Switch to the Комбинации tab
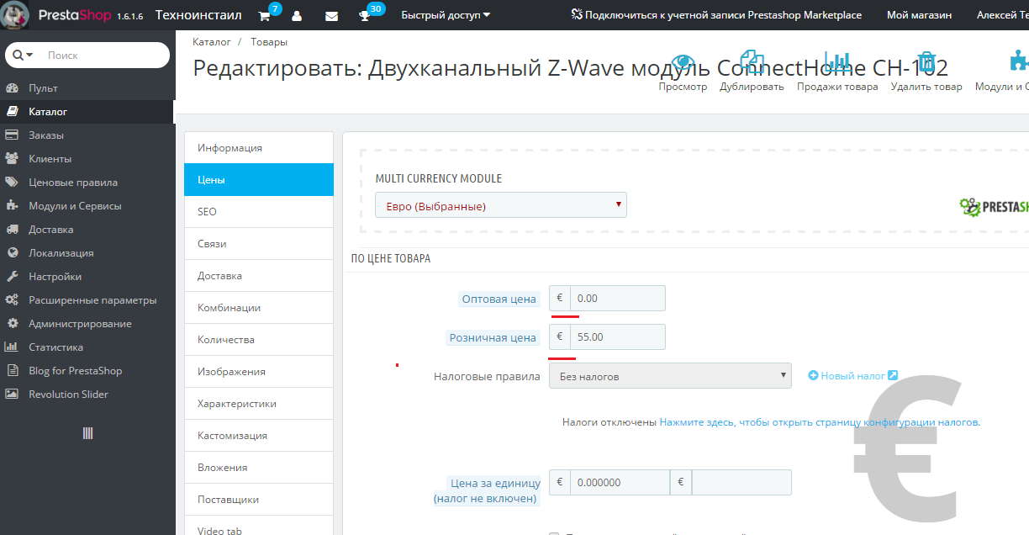 pos(259,308)
